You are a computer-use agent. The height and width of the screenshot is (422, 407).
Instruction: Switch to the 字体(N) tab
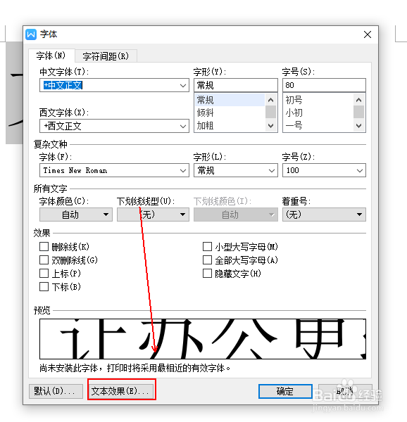pyautogui.click(x=51, y=56)
